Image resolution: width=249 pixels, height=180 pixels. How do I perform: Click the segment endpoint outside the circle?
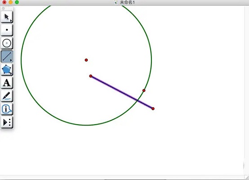coord(153,108)
